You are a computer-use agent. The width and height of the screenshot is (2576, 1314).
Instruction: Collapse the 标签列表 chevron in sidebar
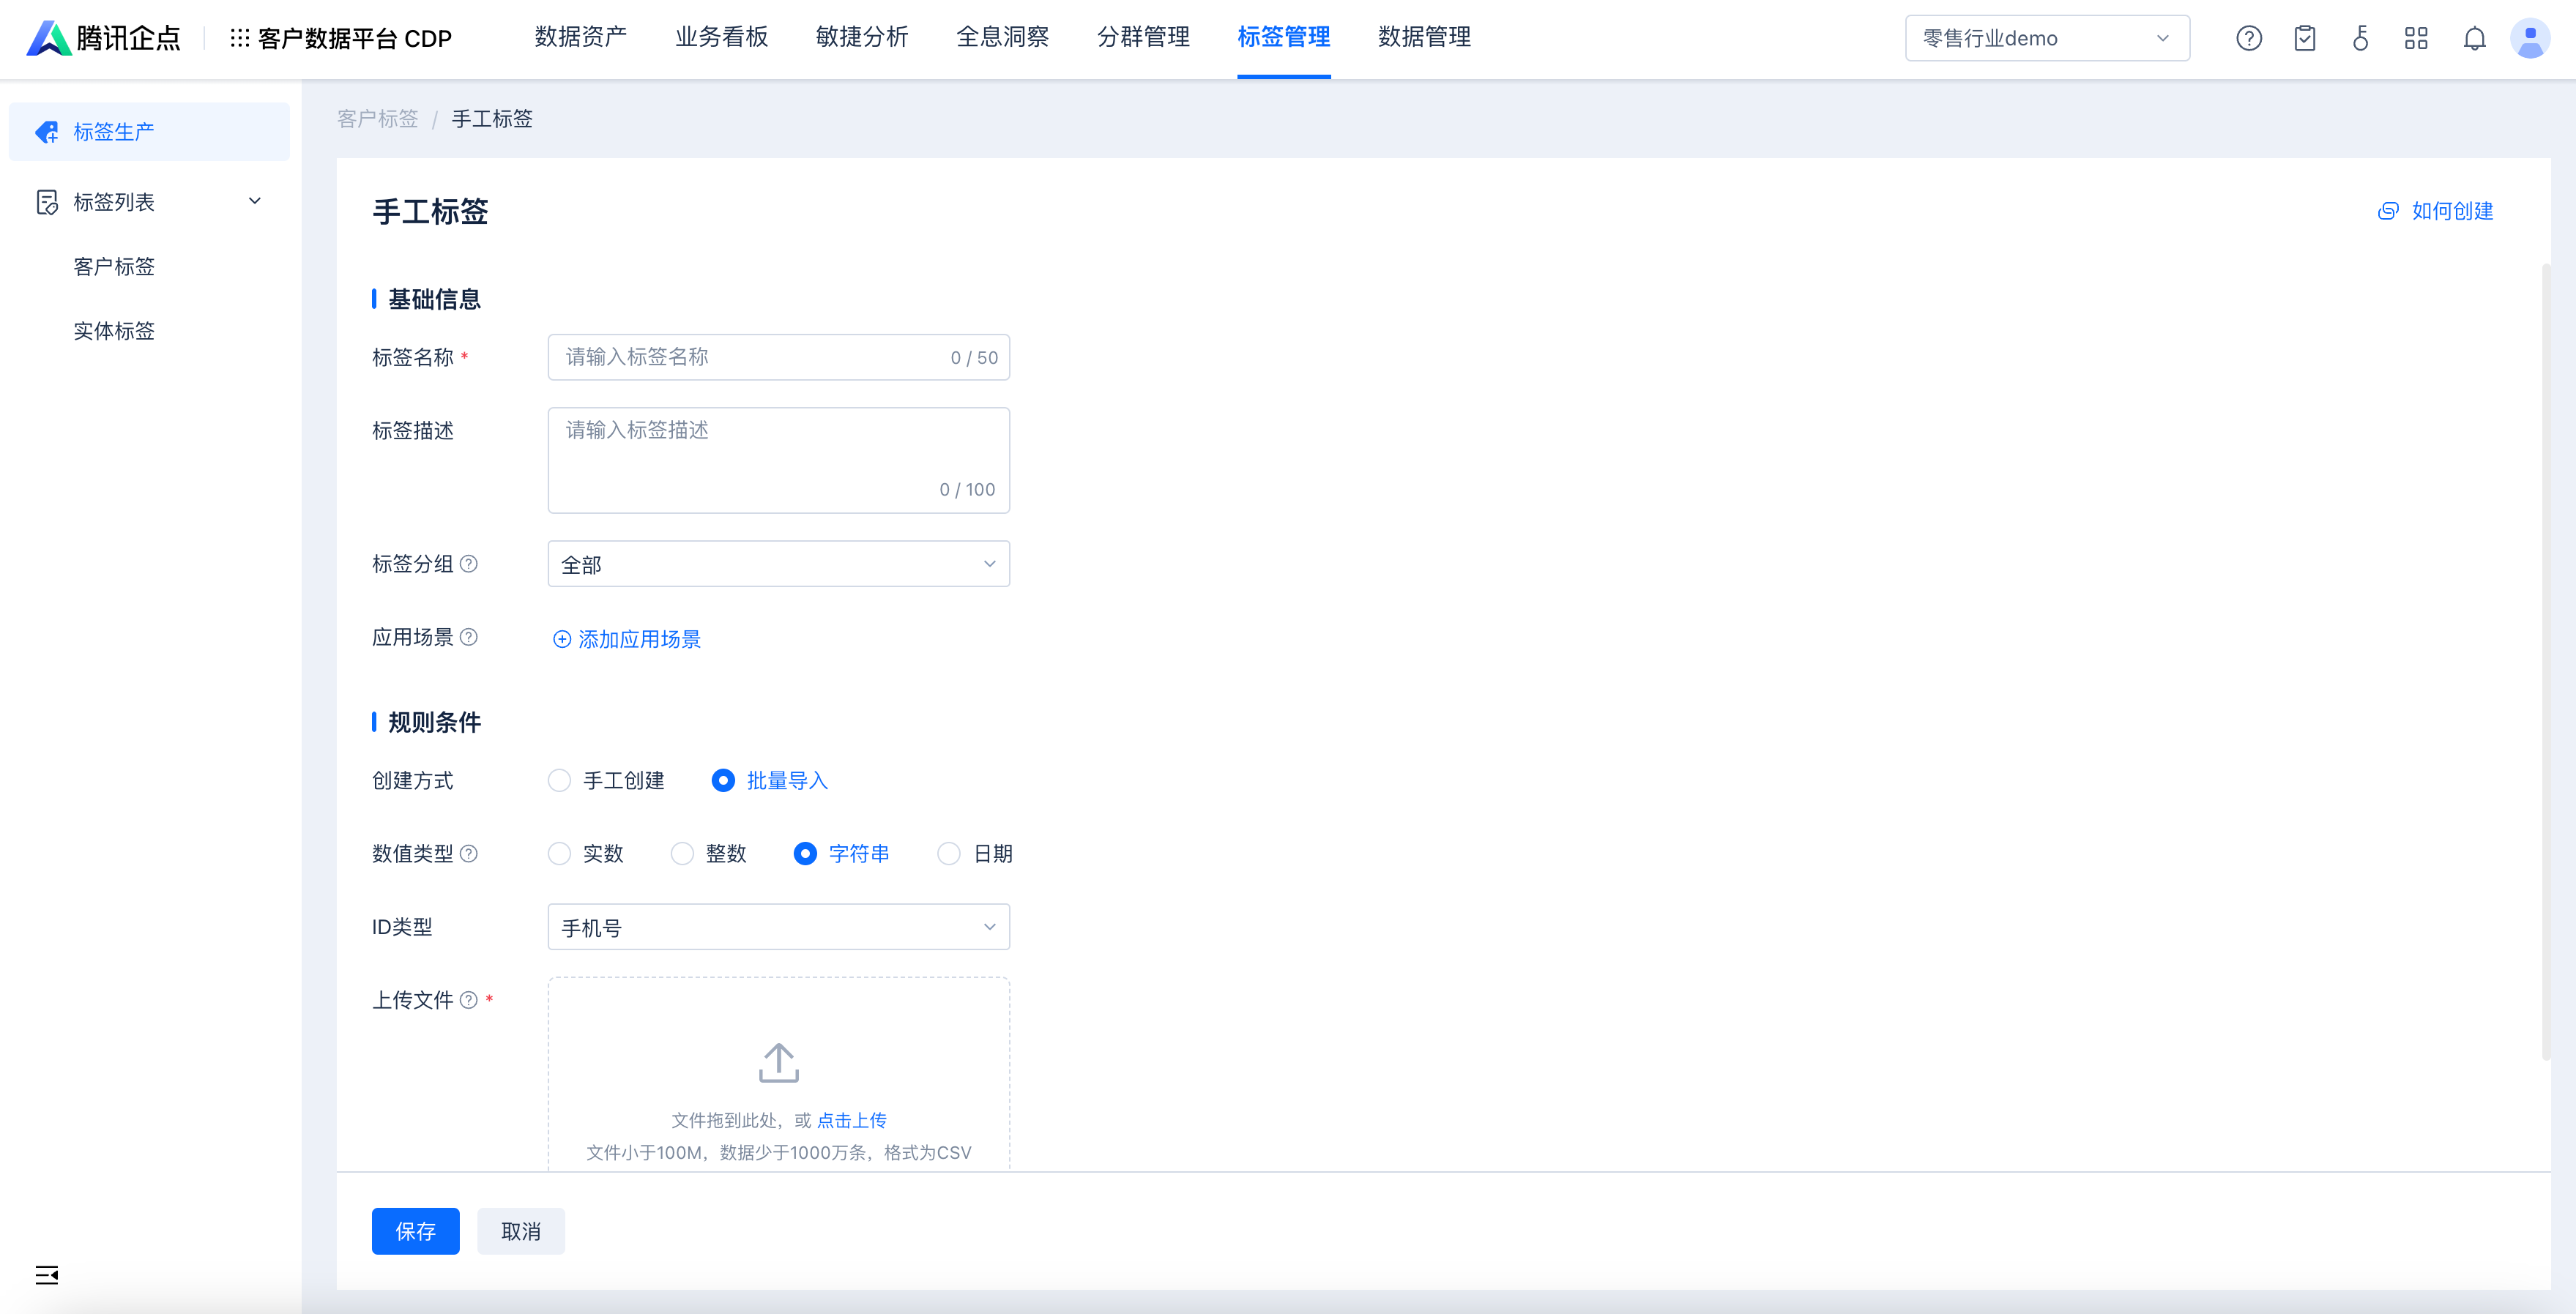coord(255,201)
